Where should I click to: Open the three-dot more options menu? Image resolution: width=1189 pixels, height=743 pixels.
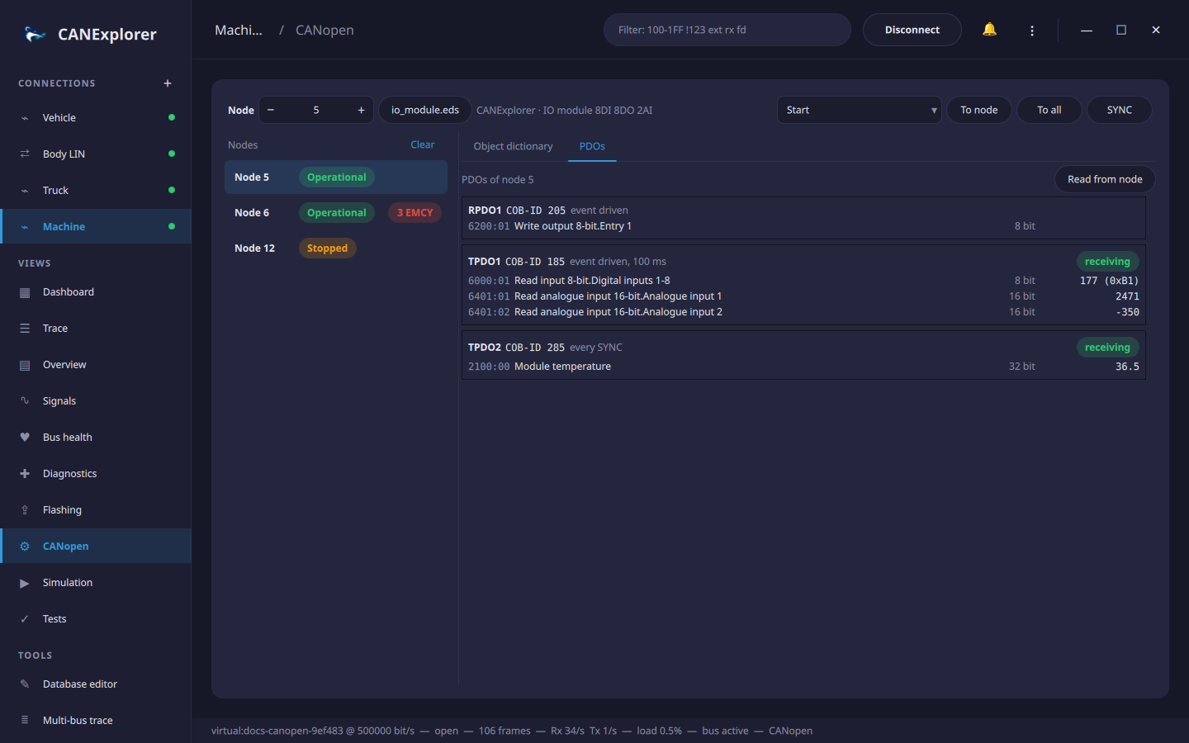pos(1032,31)
